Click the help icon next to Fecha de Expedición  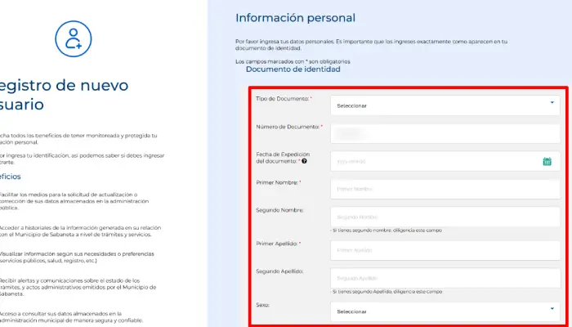pos(304,161)
